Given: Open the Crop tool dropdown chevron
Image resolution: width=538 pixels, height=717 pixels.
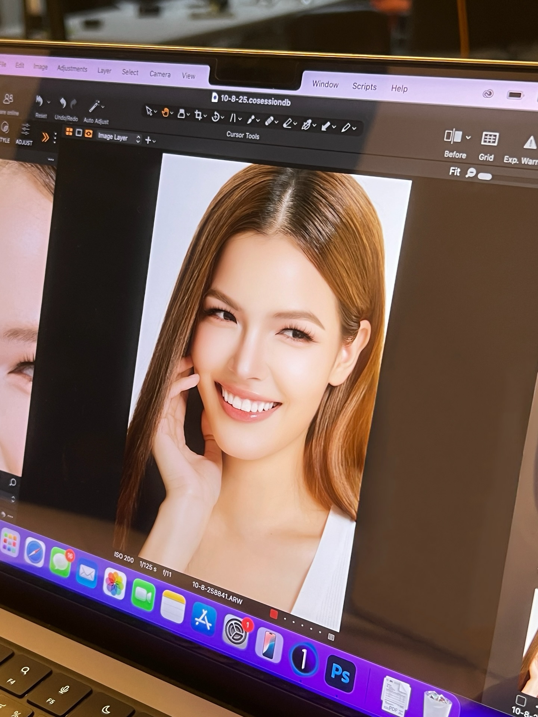Looking at the screenshot, I should click(x=205, y=116).
